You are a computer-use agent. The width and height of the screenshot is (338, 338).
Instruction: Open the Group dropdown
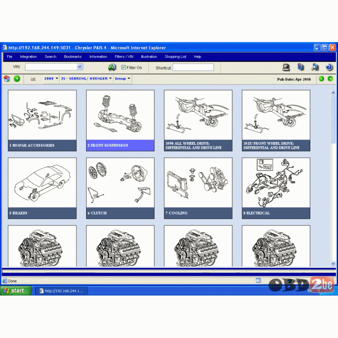click(123, 78)
